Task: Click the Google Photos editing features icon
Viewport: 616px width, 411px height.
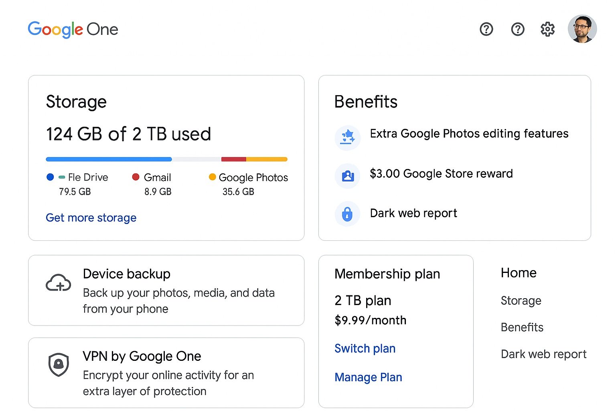Action: (x=347, y=137)
